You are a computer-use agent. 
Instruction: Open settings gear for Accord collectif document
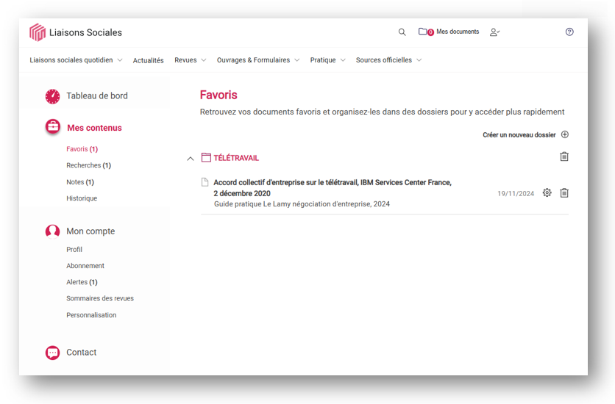tap(547, 192)
